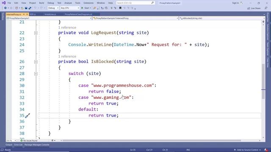This screenshot has width=271, height=152.
Task: Open the Package Manager Console tab
Action: point(37,145)
